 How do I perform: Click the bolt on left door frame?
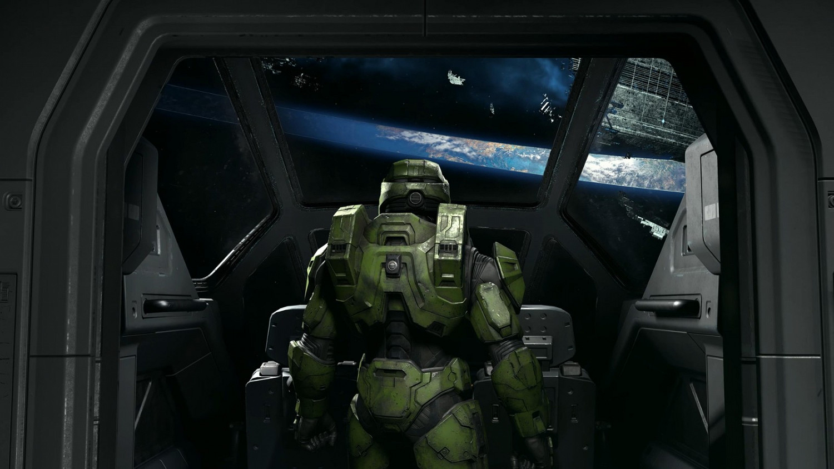coord(12,201)
